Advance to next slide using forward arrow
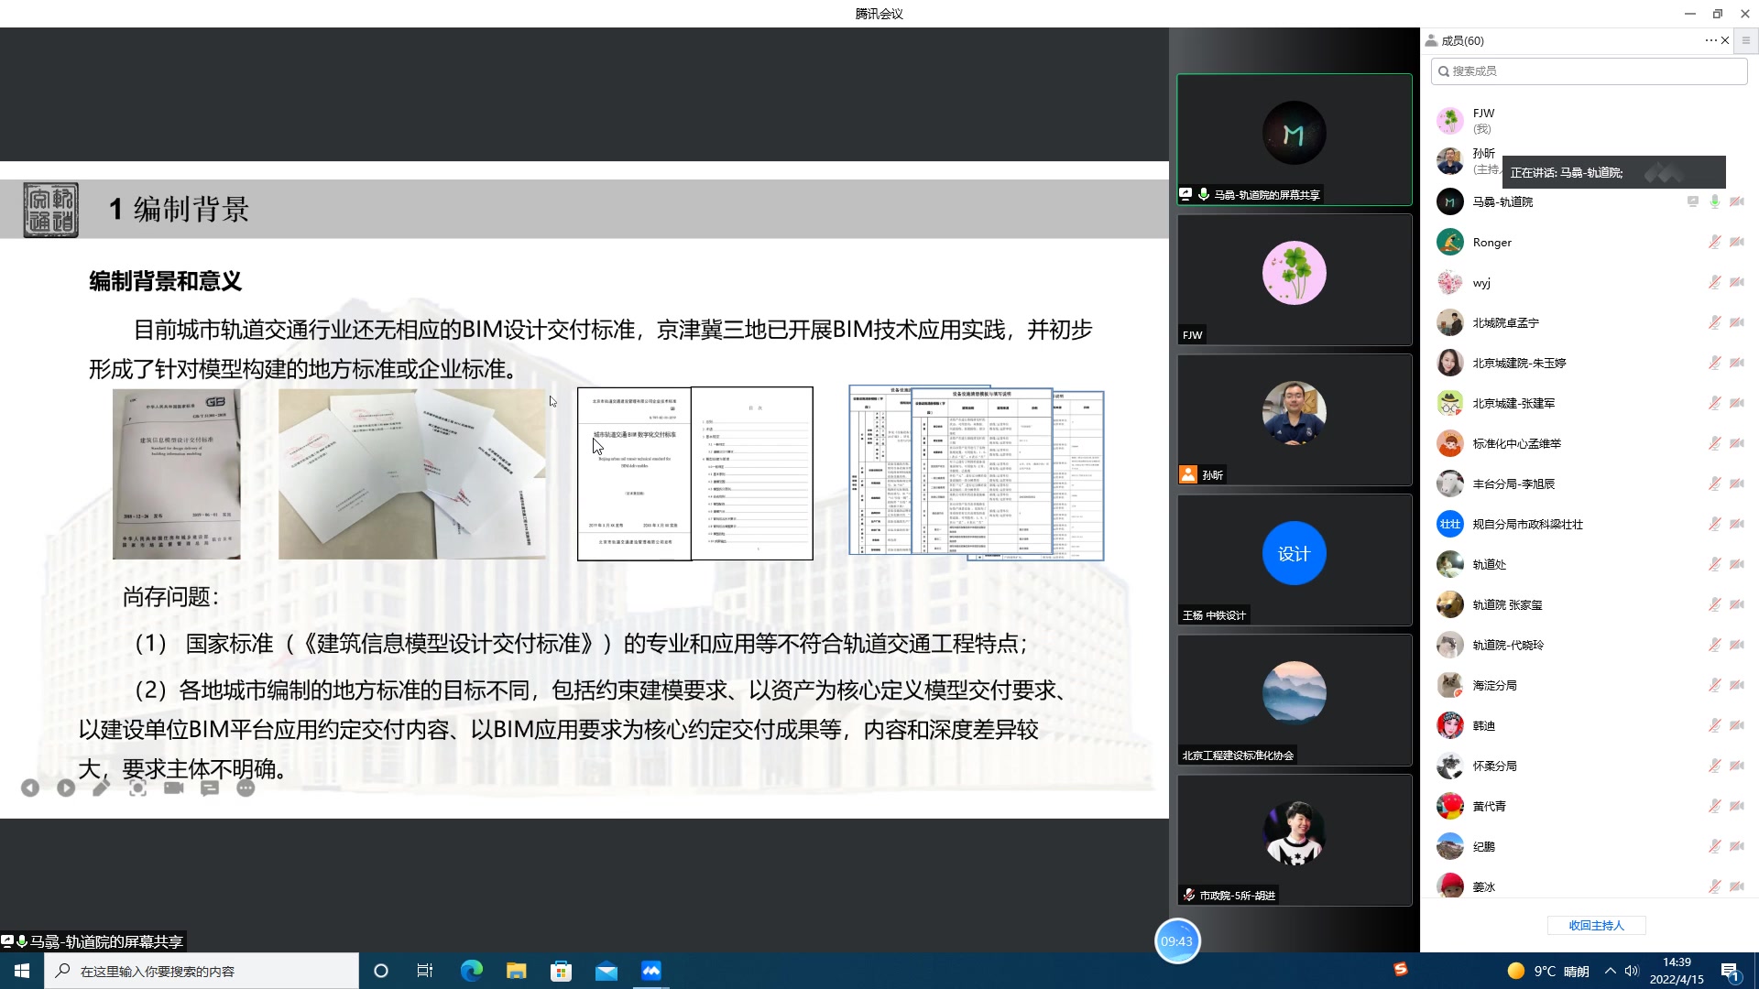This screenshot has width=1759, height=989. coord(66,788)
